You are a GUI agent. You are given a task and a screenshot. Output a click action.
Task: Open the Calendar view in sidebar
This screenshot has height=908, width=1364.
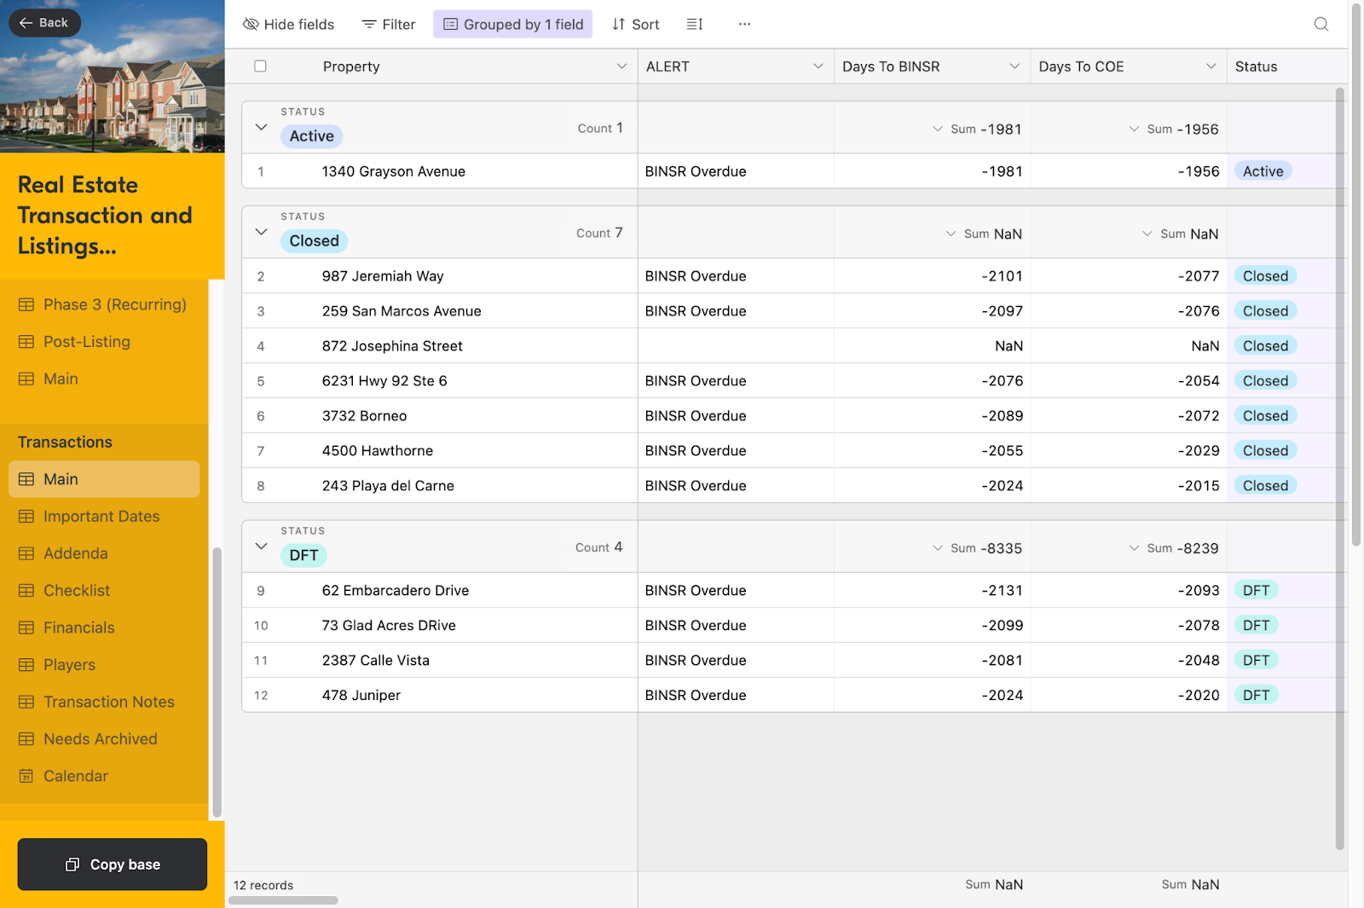point(76,776)
